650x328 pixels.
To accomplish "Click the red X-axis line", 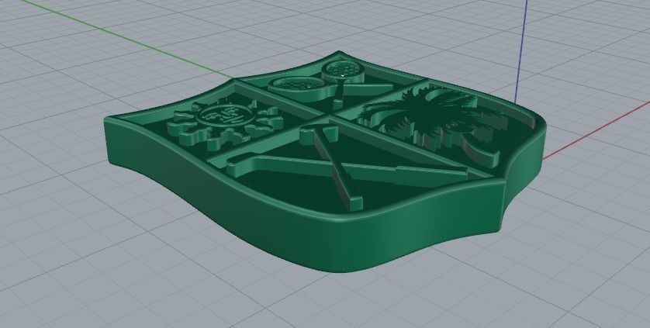I will point(596,130).
